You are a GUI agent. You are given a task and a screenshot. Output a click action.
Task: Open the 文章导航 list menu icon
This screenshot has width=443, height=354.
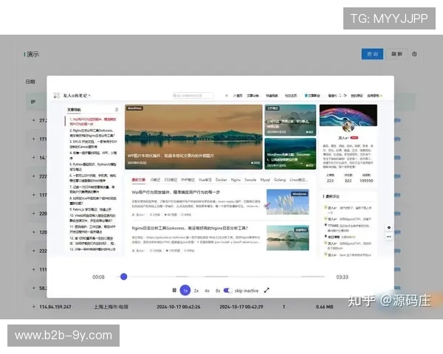[x=116, y=109]
